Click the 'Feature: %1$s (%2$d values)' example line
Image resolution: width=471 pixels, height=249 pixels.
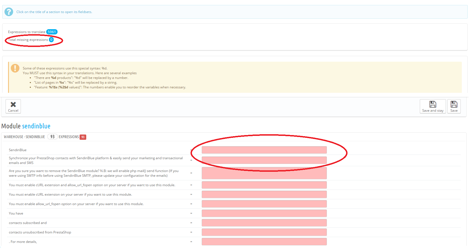110,87
